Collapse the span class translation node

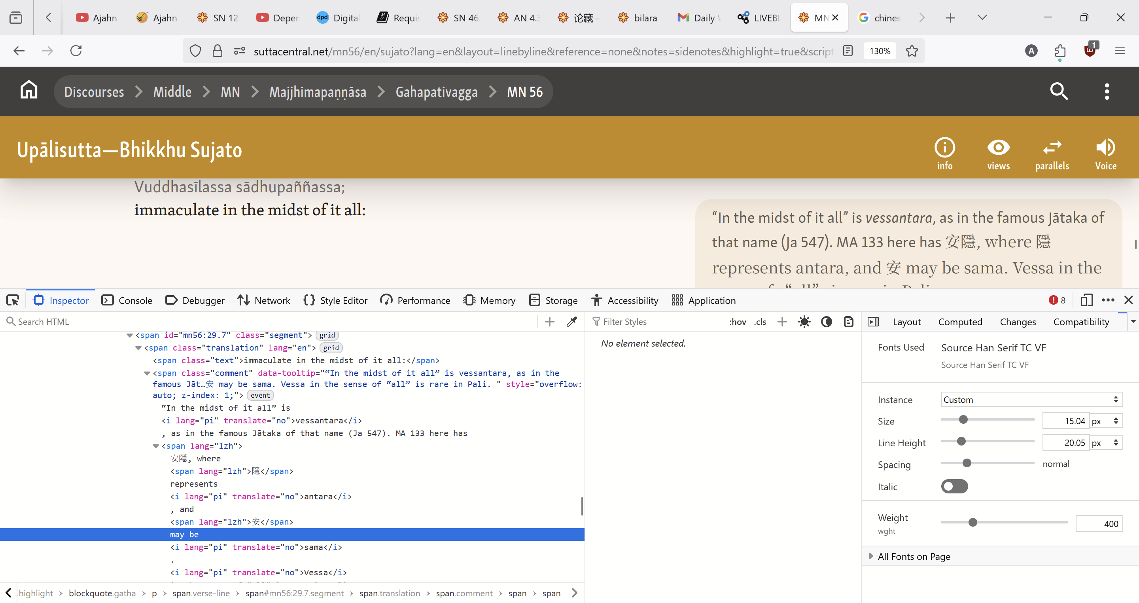click(138, 348)
